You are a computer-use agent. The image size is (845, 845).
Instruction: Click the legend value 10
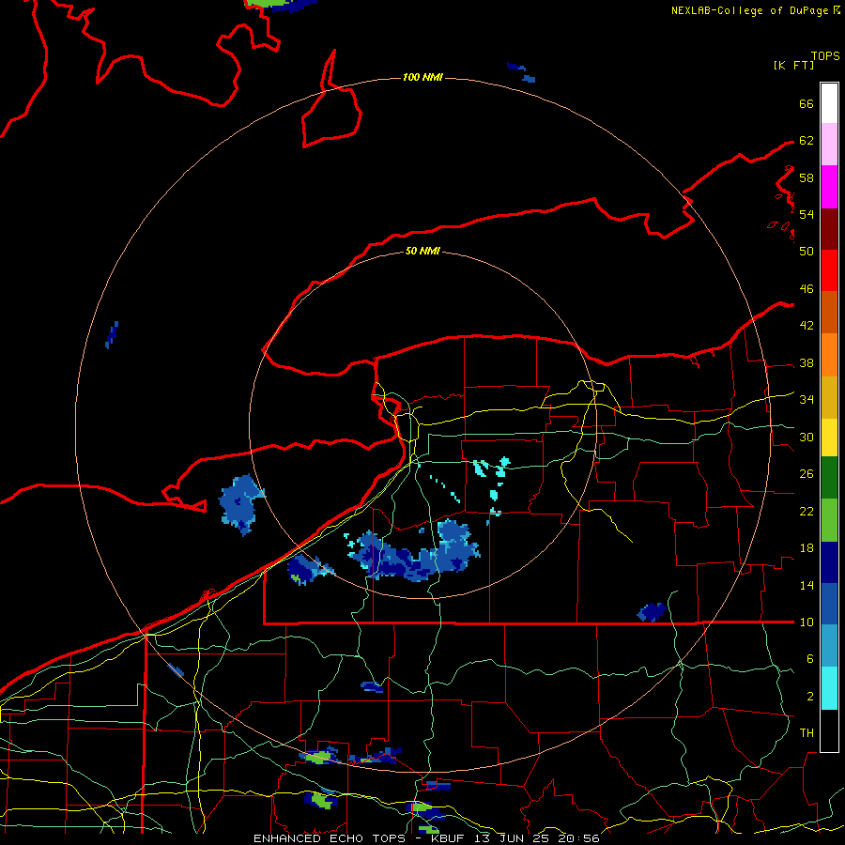coord(807,622)
